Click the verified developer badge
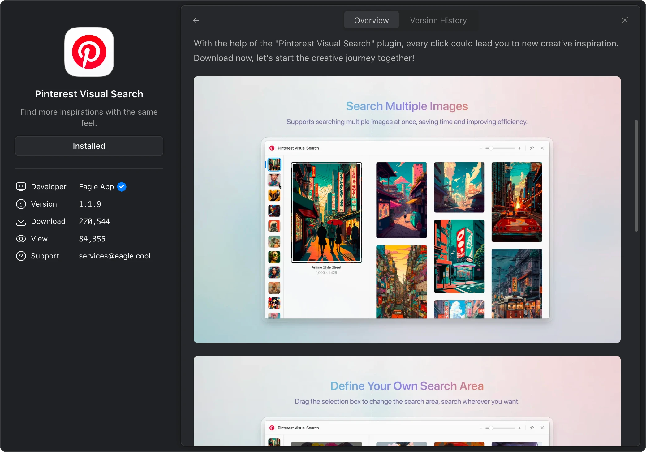This screenshot has width=646, height=452. (x=122, y=187)
